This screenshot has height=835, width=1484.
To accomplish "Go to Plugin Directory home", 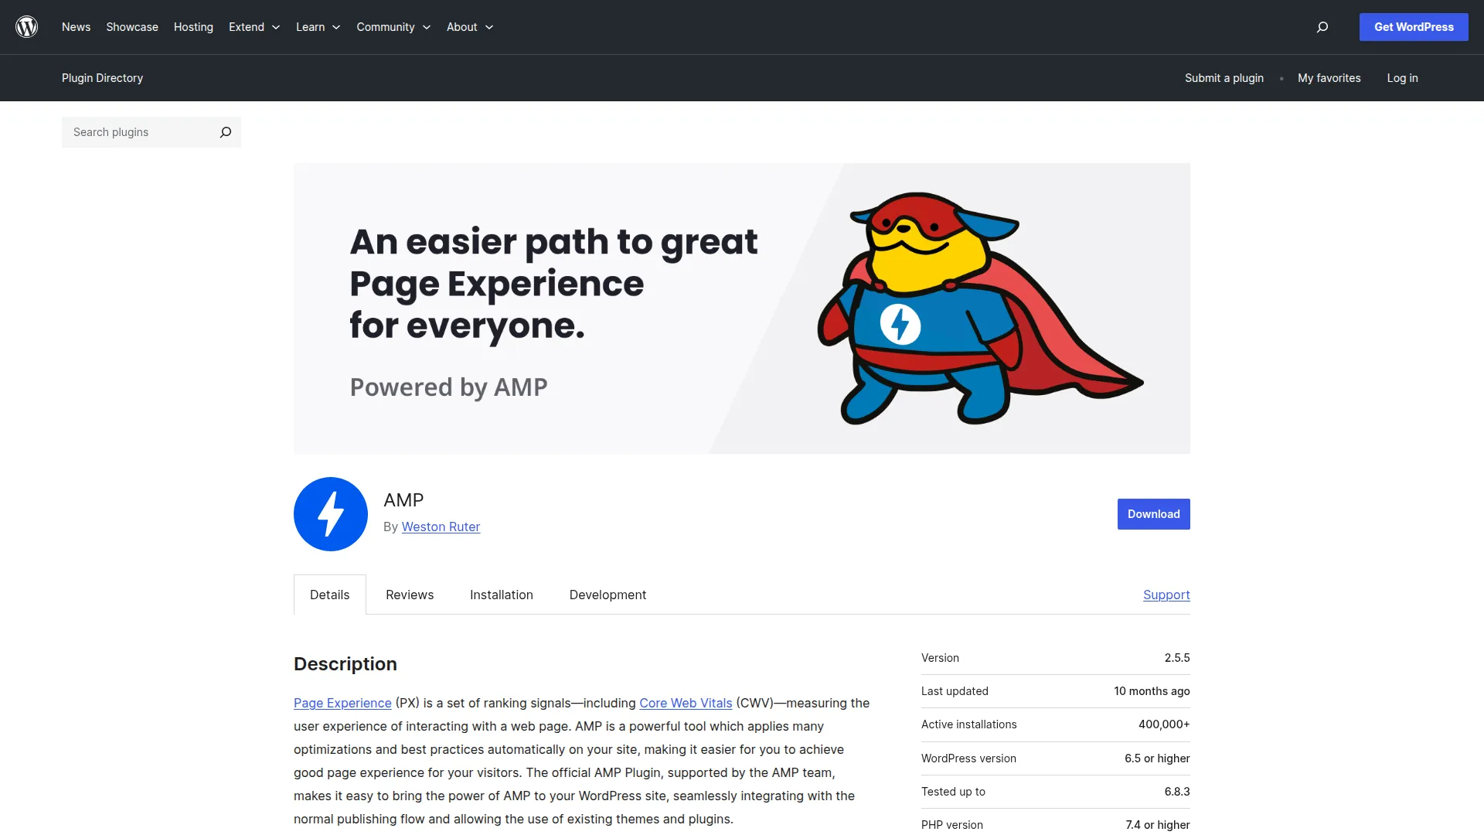I will click(x=102, y=78).
